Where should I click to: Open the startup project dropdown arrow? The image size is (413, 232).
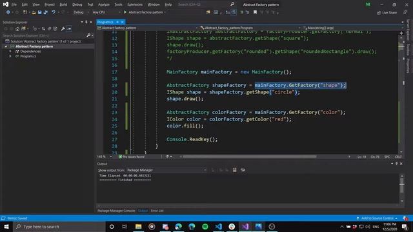tap(165, 12)
